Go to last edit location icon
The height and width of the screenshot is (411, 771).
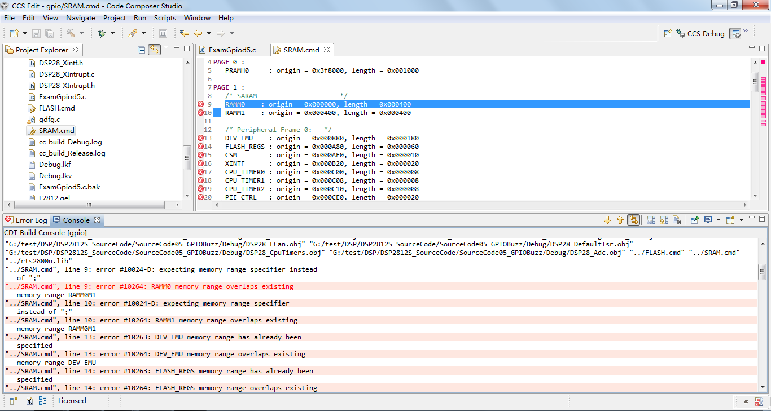[x=185, y=33]
